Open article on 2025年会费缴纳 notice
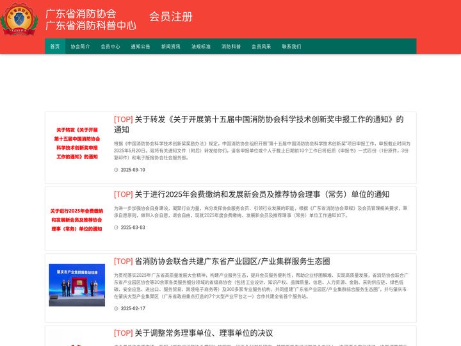The height and width of the screenshot is (346, 461). (x=252, y=194)
